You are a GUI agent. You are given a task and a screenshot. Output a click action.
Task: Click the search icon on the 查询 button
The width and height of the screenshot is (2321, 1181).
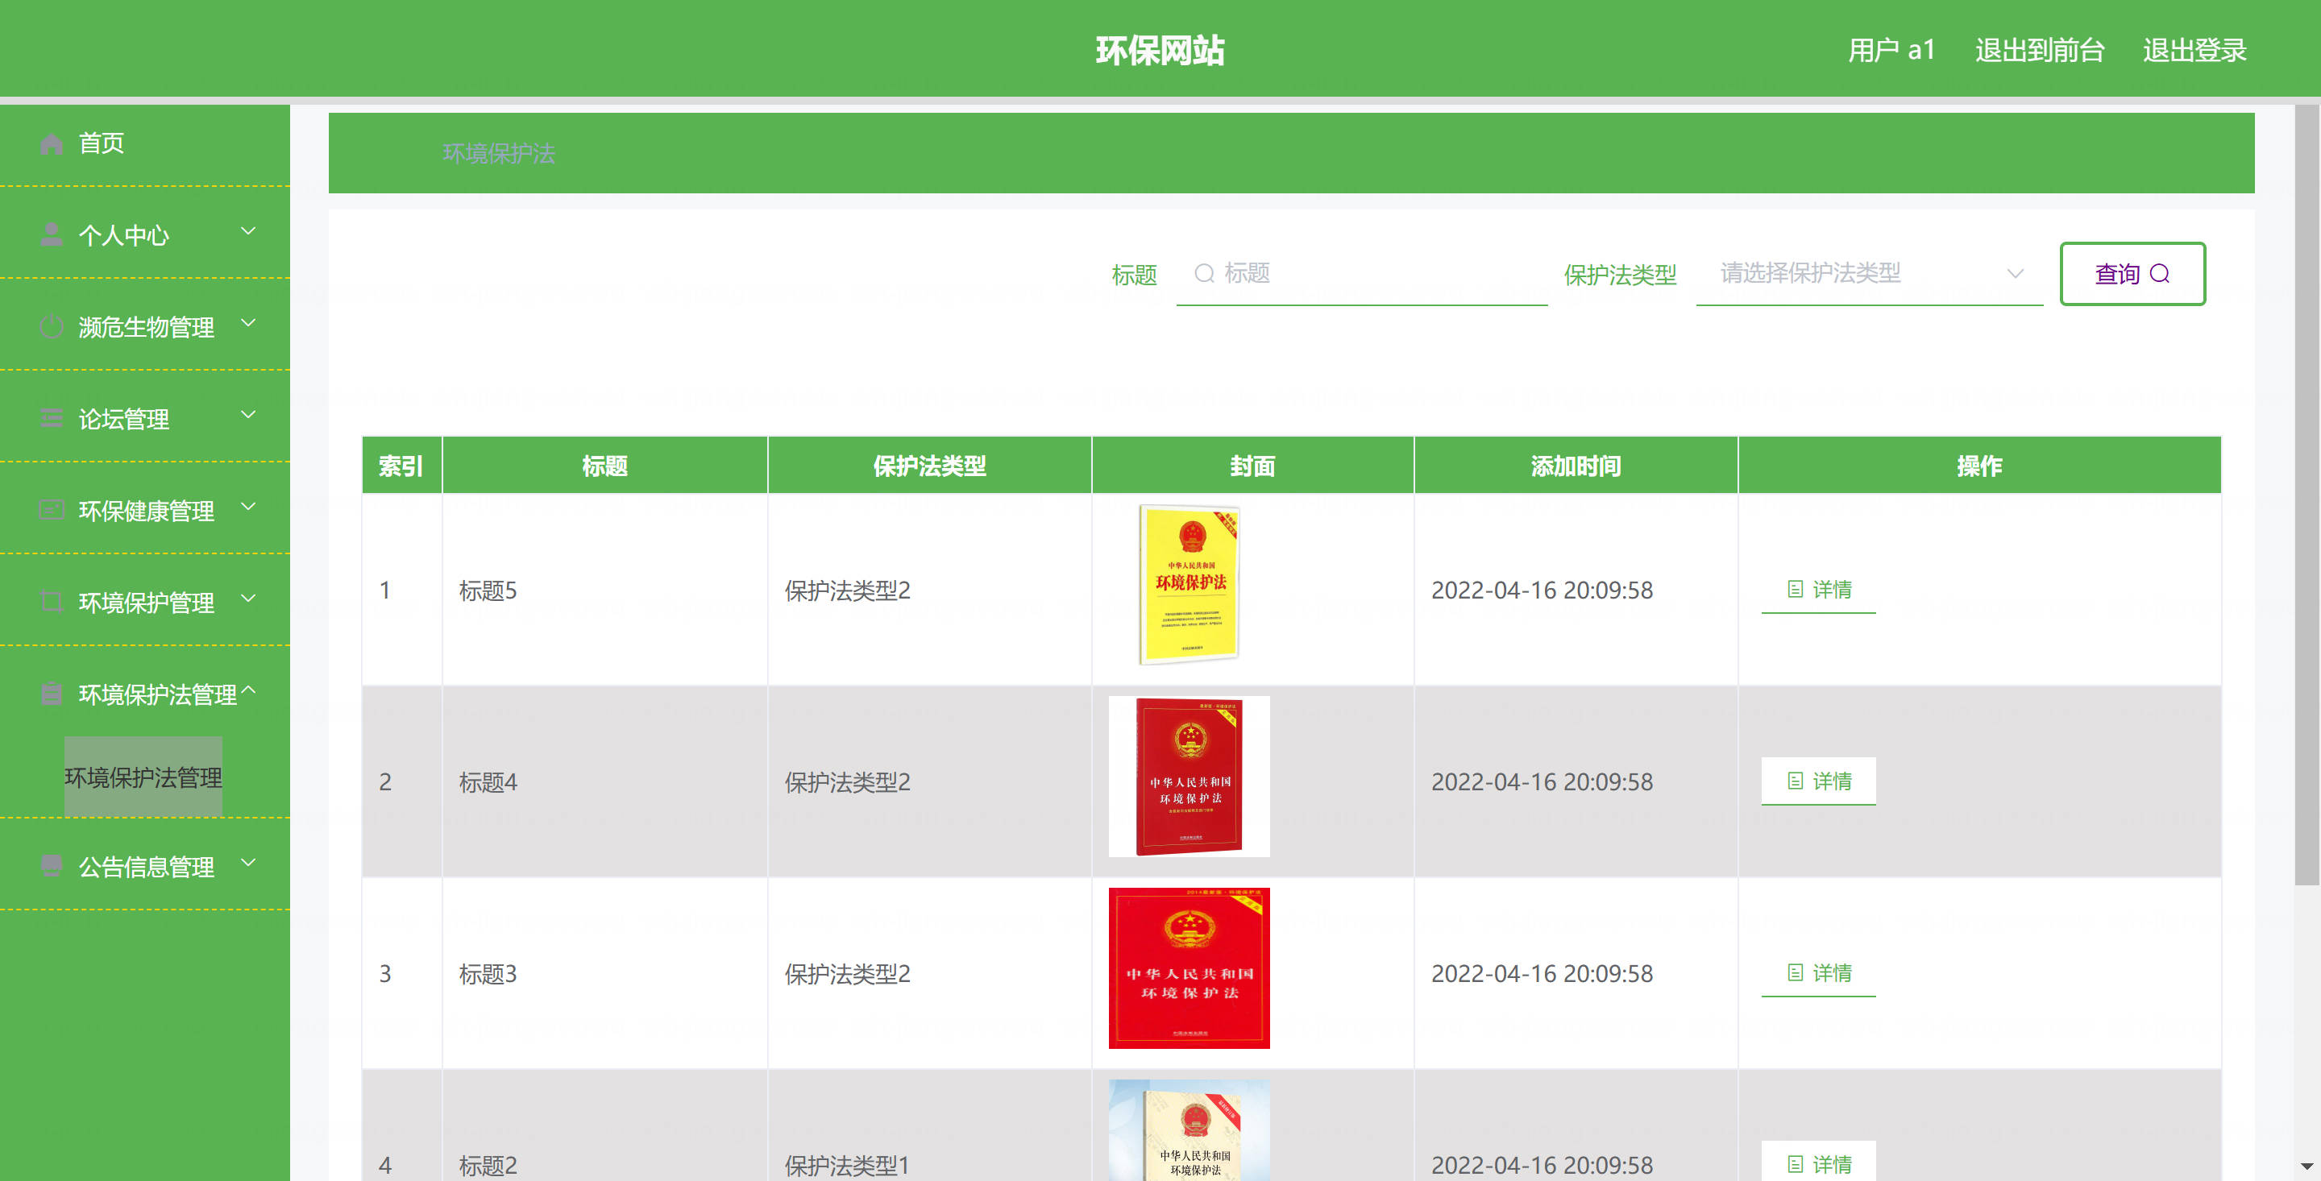tap(2160, 274)
